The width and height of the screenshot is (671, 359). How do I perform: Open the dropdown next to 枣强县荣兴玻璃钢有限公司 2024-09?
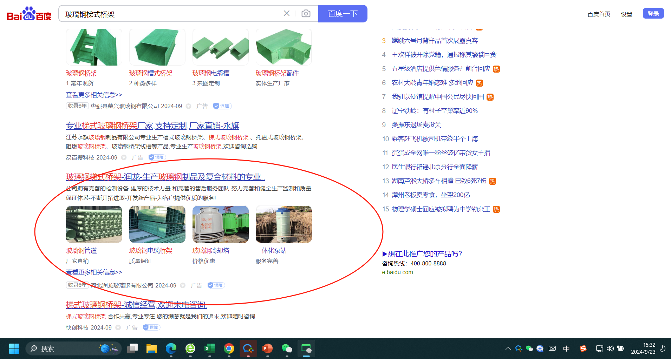[x=189, y=106]
